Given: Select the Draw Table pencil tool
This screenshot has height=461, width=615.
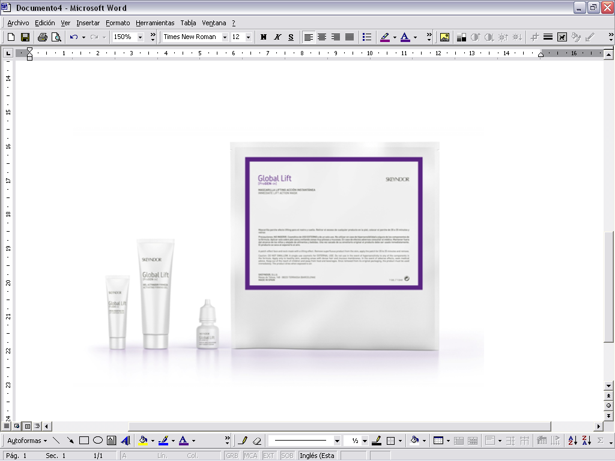Looking at the screenshot, I should coord(243,441).
